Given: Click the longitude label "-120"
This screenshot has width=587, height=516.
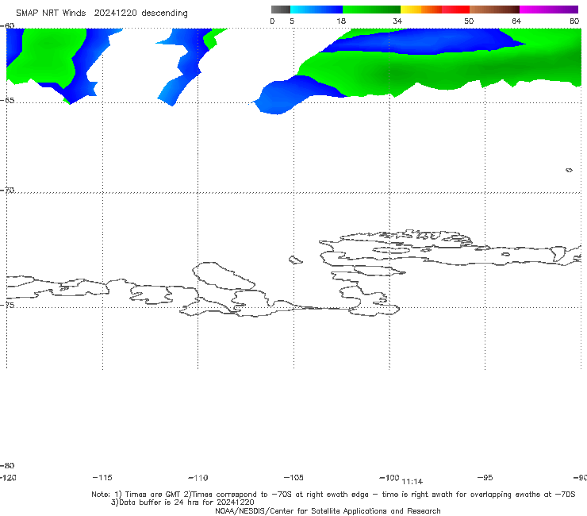Looking at the screenshot, I should [x=8, y=478].
